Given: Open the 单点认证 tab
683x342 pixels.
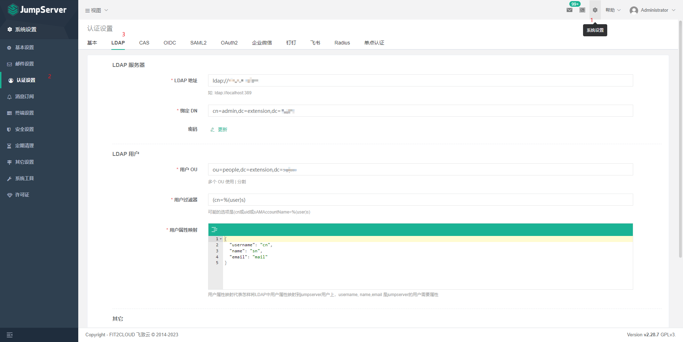Looking at the screenshot, I should coord(374,43).
